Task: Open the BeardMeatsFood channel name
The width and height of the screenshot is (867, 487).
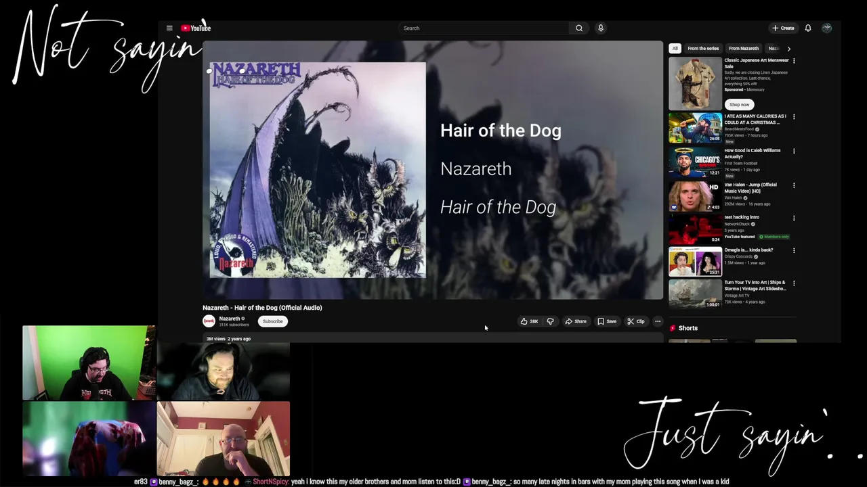Action: (x=738, y=129)
